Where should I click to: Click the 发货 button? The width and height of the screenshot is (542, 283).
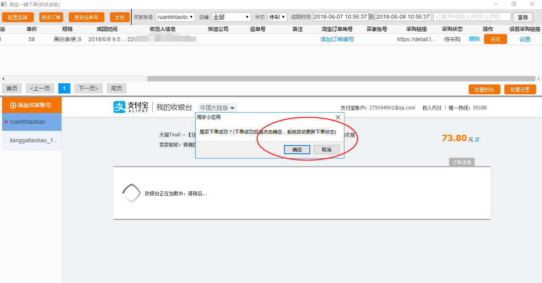click(120, 17)
